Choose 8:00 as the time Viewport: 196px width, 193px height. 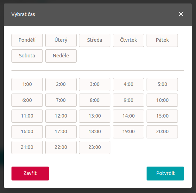95,100
